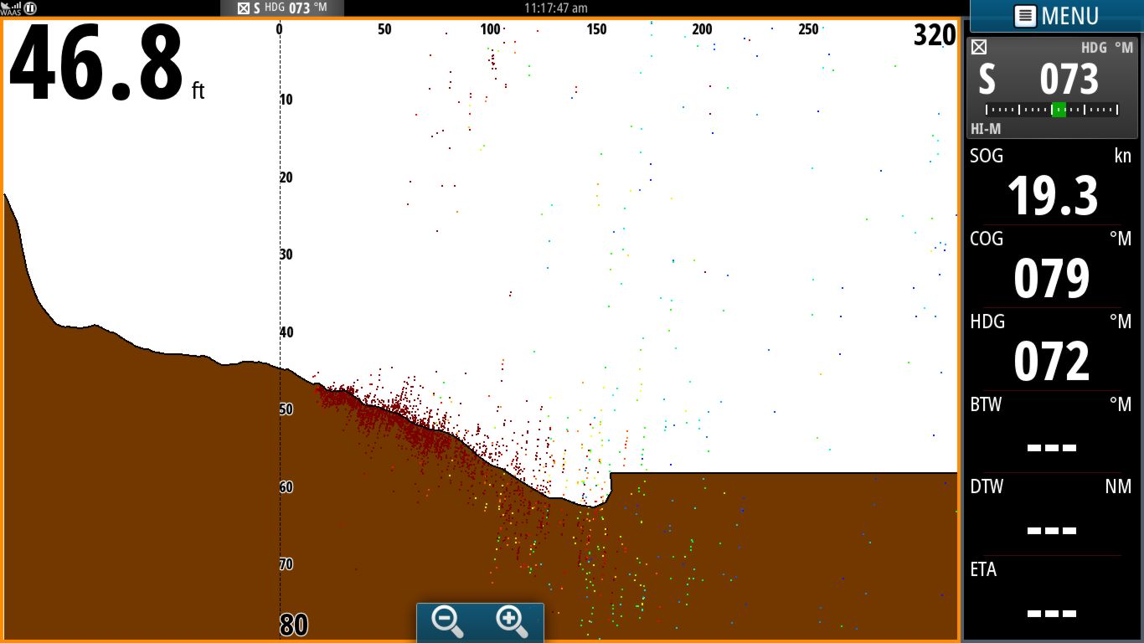Select the HDG 072 data tile
The height and width of the screenshot is (643, 1144).
tap(1051, 349)
